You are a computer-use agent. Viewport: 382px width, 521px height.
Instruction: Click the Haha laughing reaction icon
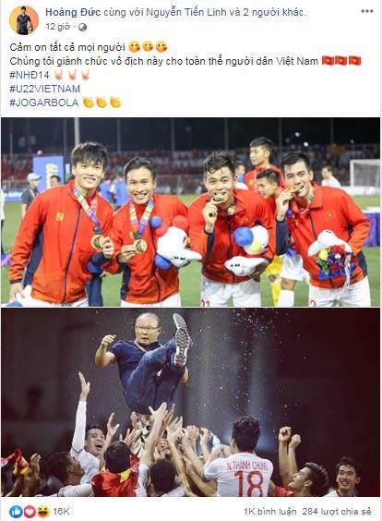click(x=43, y=512)
